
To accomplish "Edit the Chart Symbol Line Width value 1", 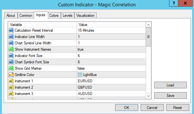I will tap(111, 43).
